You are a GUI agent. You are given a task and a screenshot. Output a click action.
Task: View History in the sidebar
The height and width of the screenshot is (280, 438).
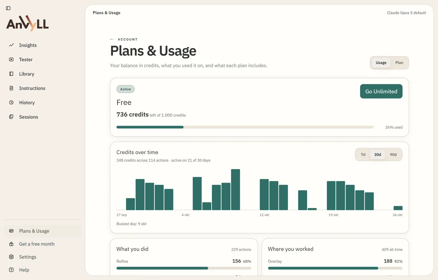pyautogui.click(x=42, y=102)
